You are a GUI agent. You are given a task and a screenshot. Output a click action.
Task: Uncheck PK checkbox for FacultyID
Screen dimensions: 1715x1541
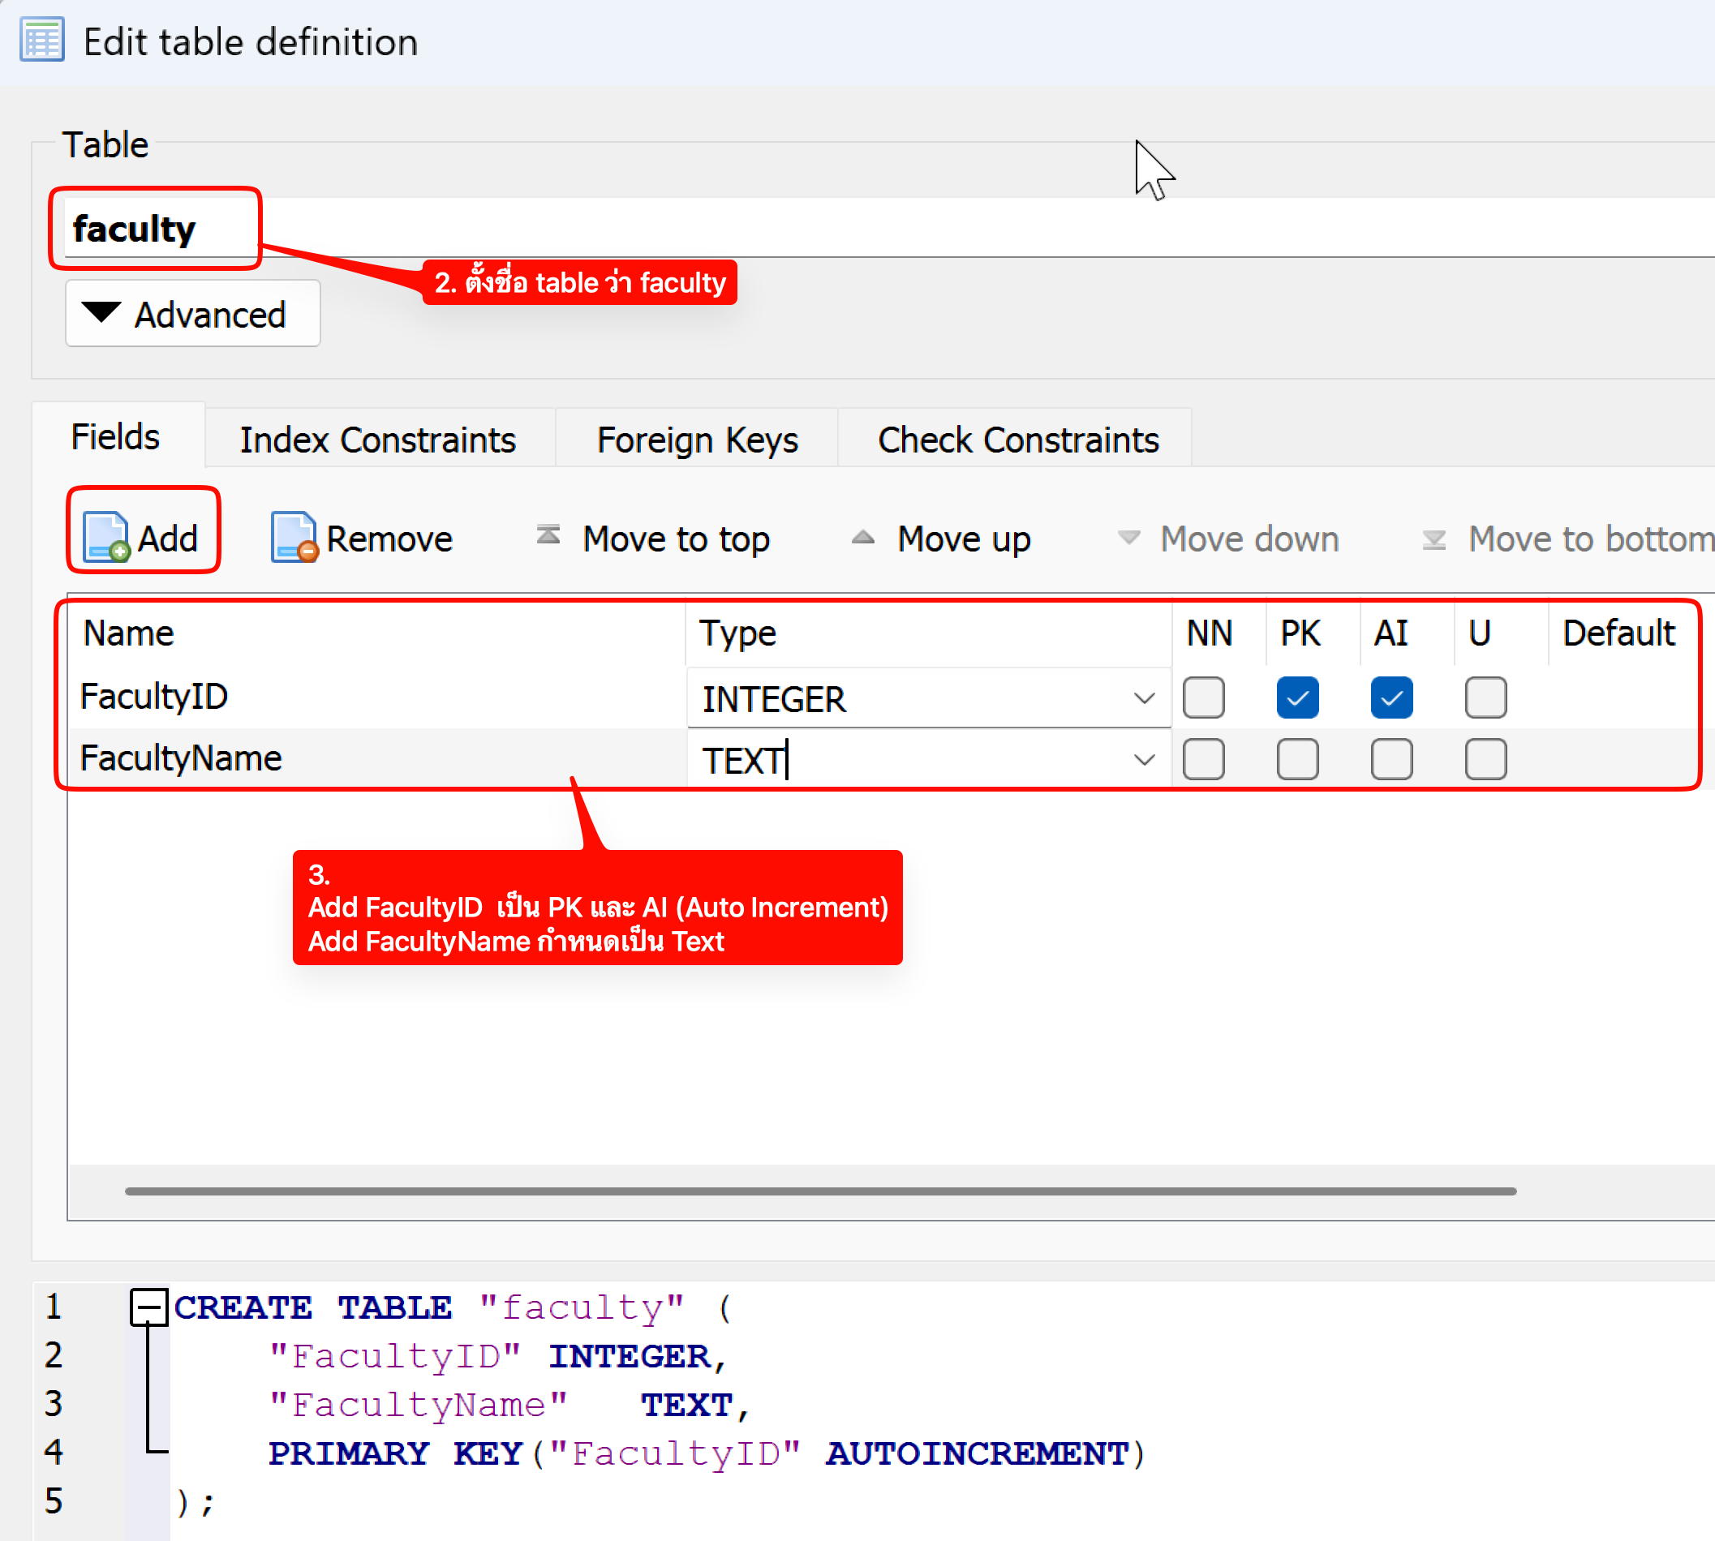pos(1296,698)
